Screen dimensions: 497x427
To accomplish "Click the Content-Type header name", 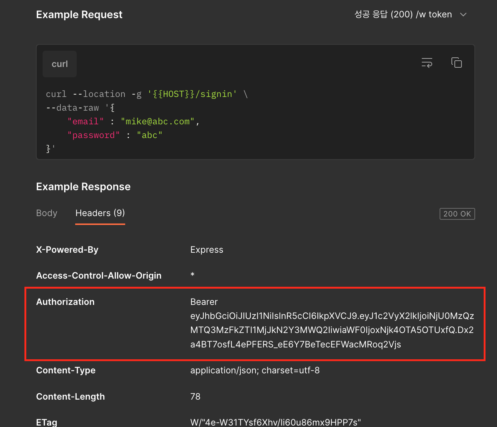I will [66, 370].
